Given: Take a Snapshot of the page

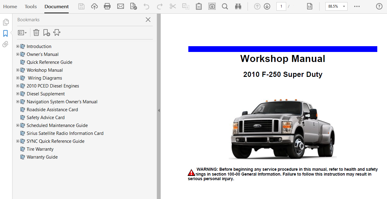Looking at the screenshot, I should [212, 6].
